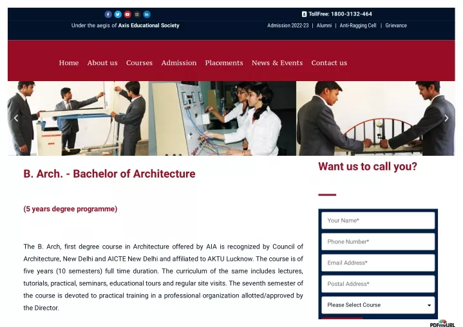Open the LinkedIn social icon

coord(147,14)
